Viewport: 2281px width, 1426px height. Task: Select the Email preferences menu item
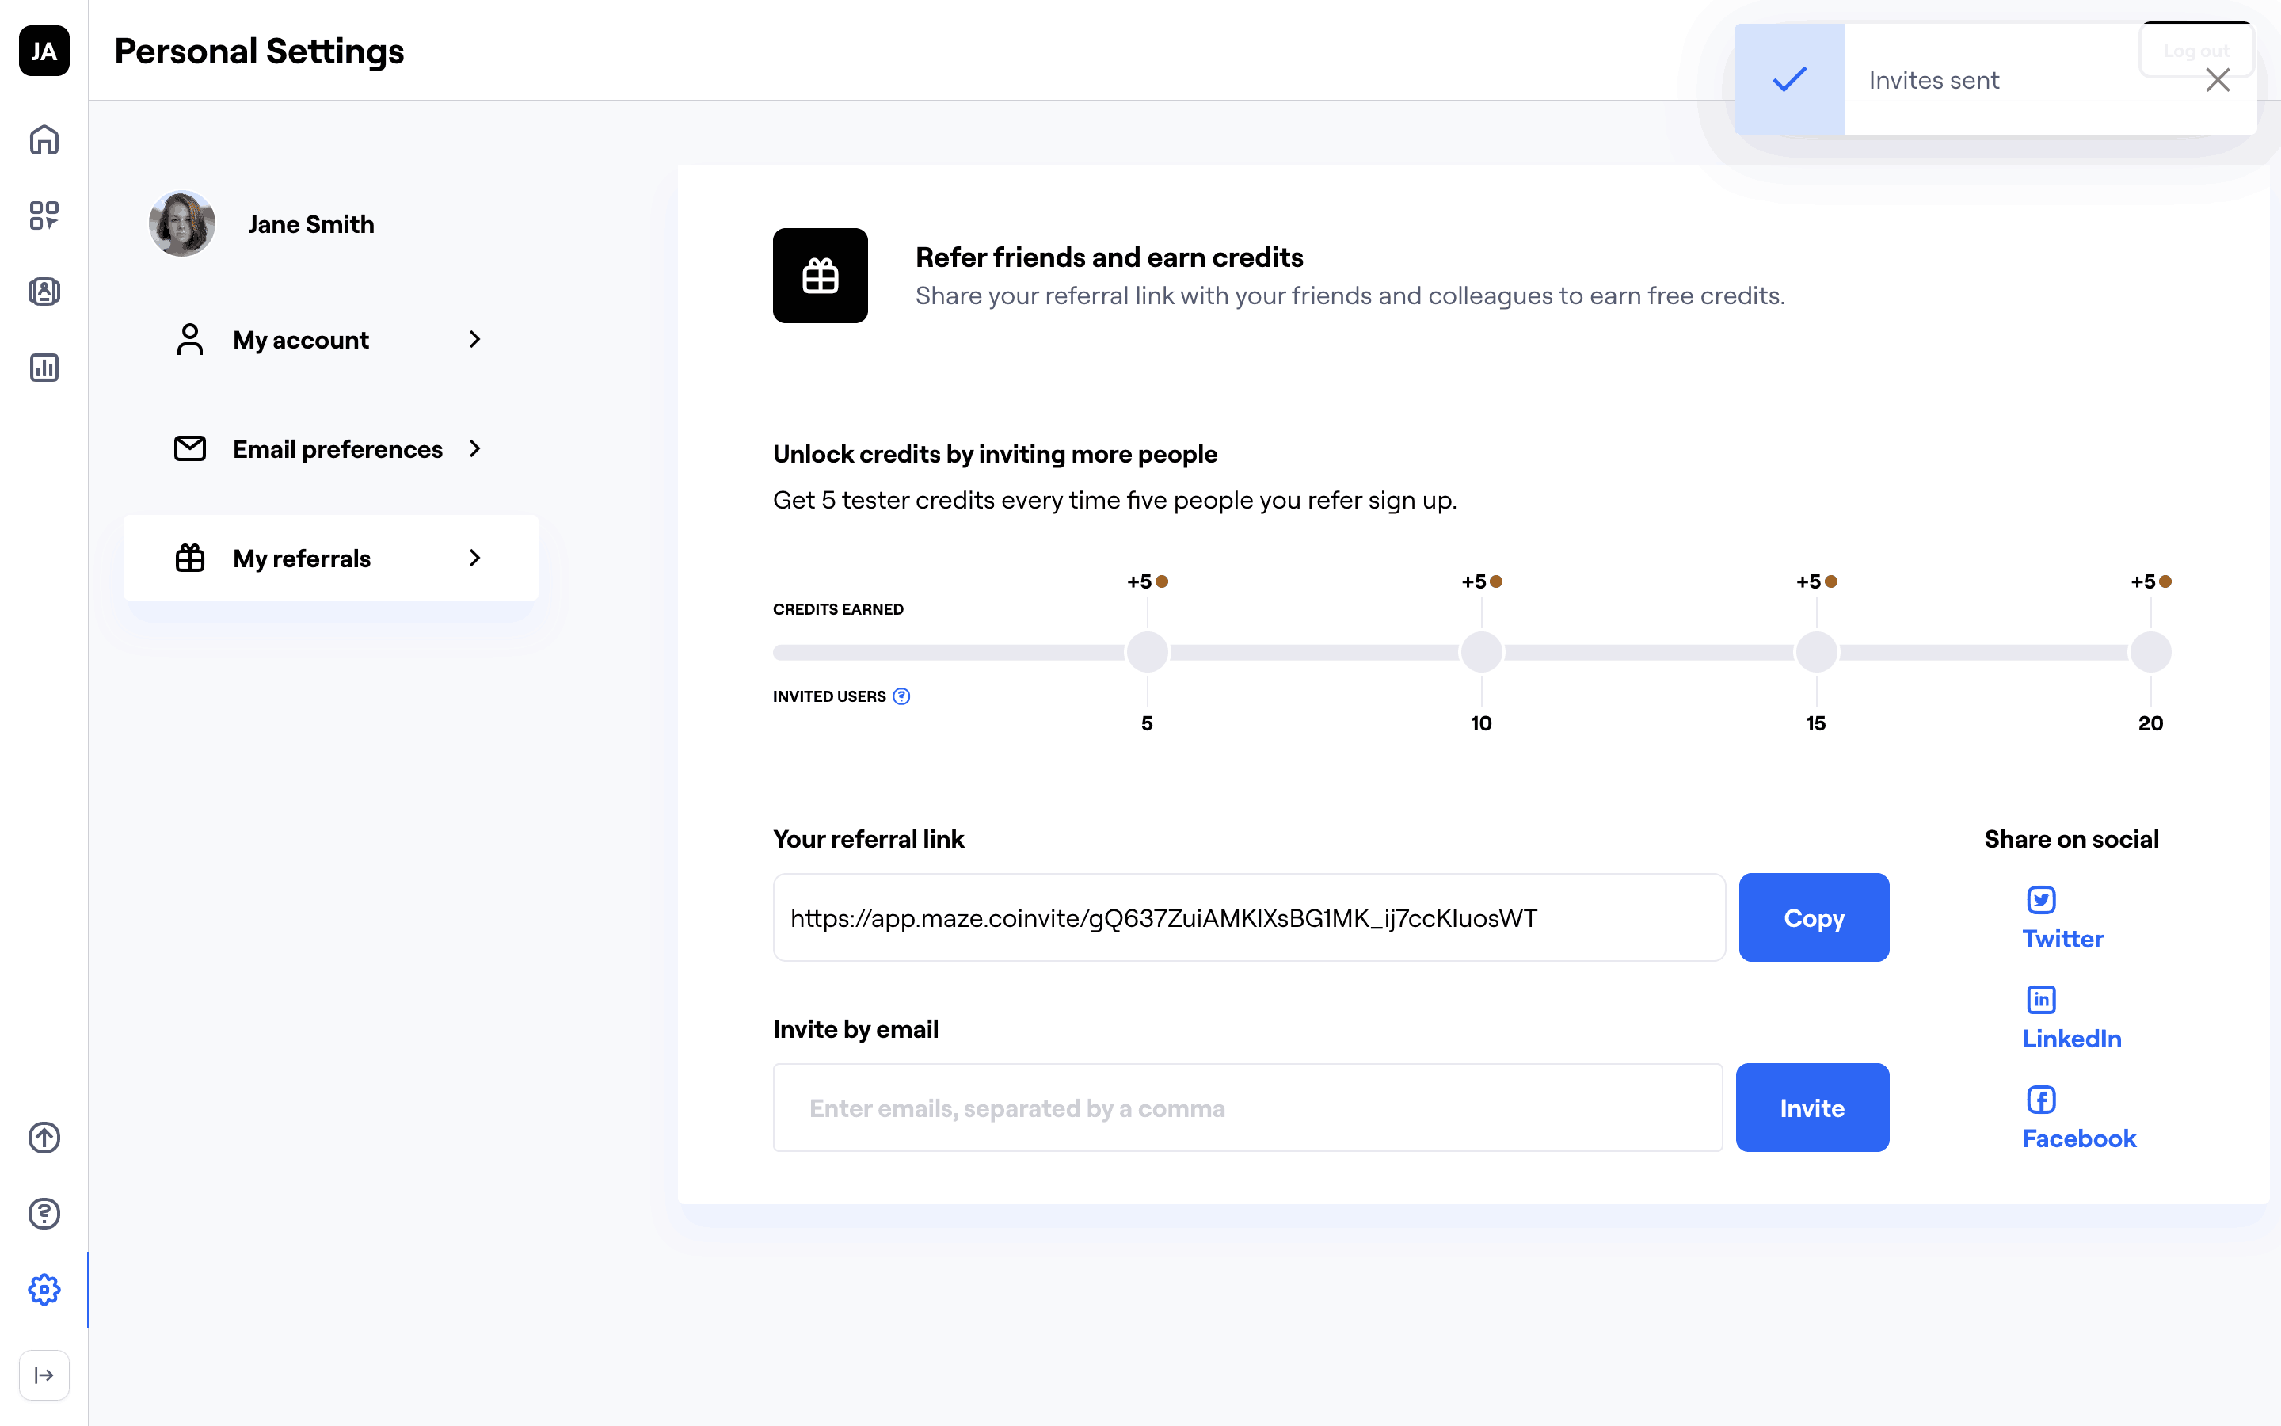(x=337, y=449)
